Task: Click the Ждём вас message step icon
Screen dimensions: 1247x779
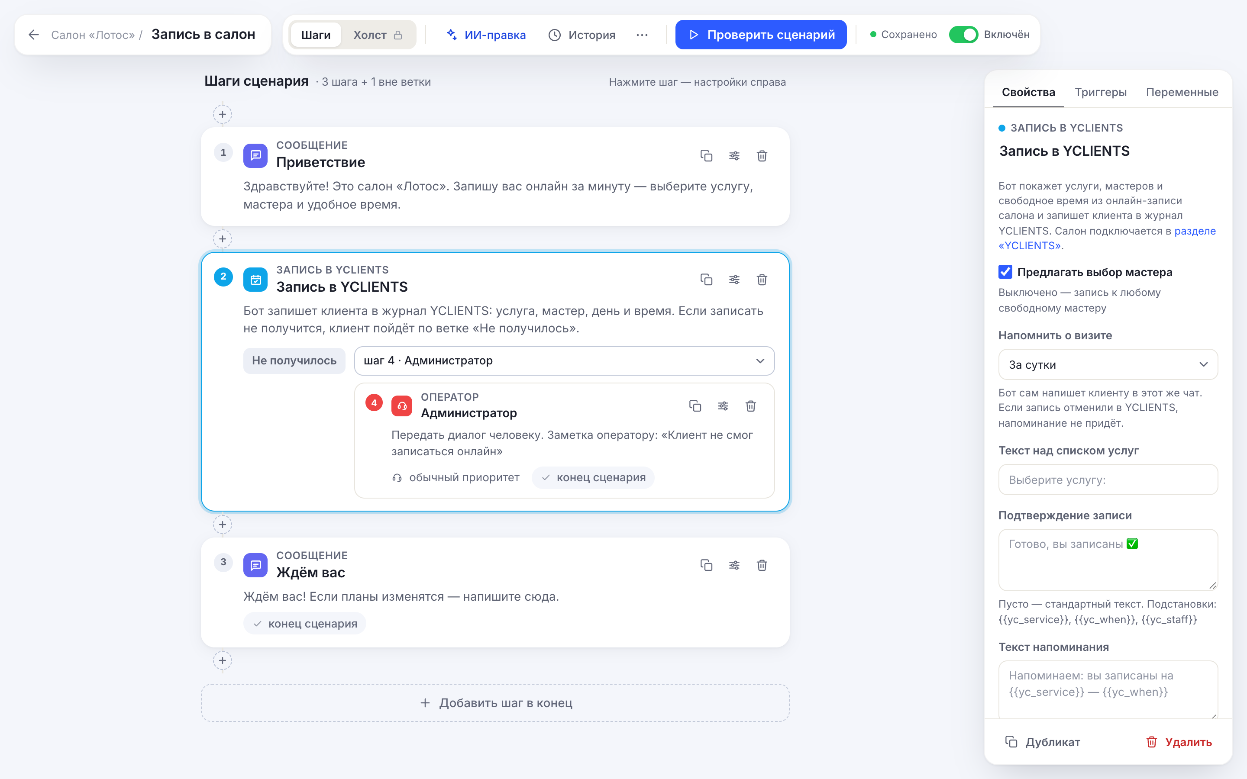Action: click(255, 565)
